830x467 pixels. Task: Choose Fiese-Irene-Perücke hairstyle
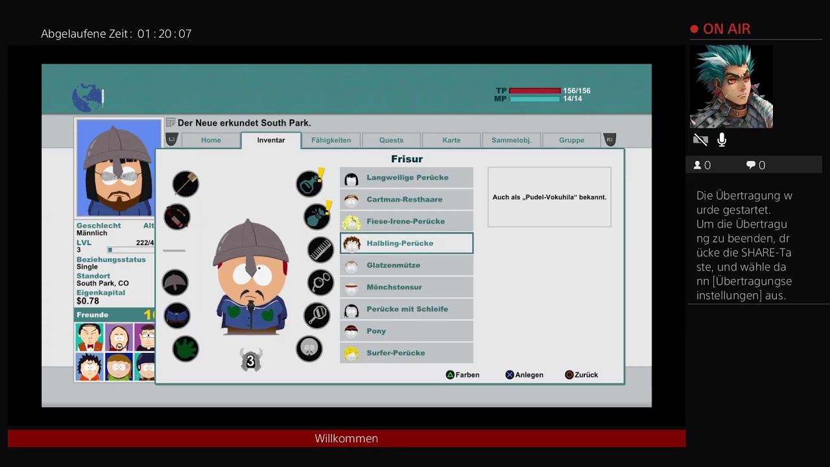407,221
